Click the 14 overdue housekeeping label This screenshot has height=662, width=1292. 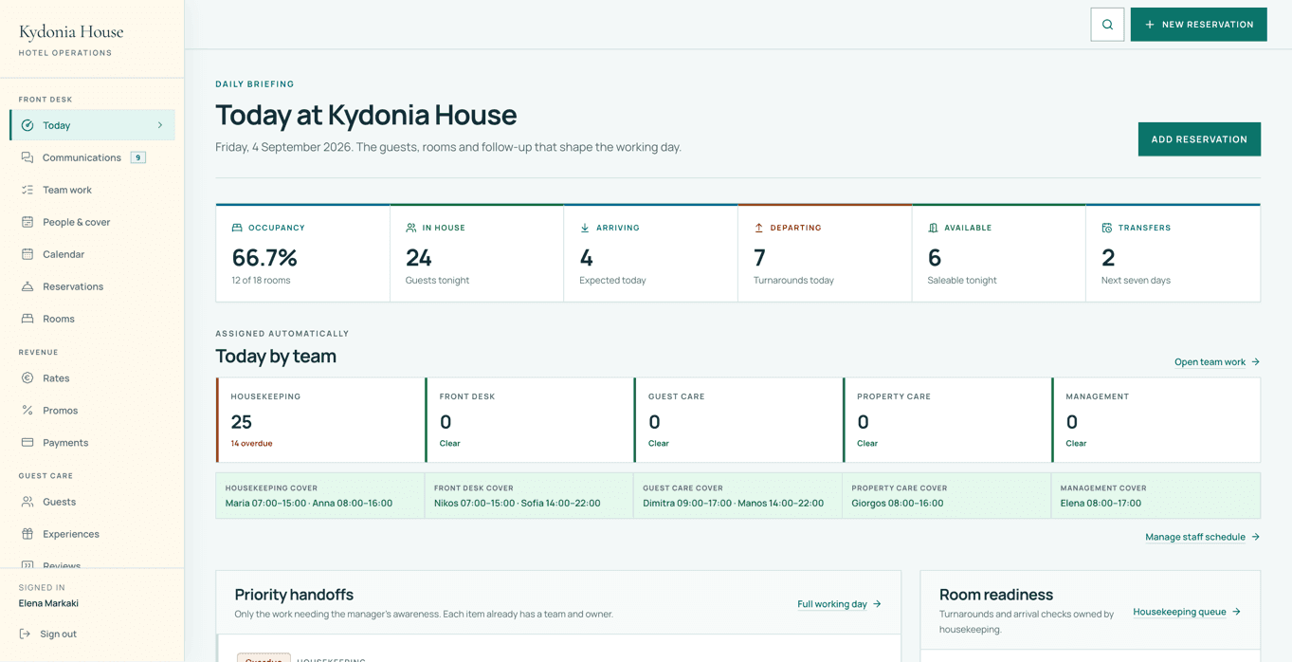[x=251, y=443]
